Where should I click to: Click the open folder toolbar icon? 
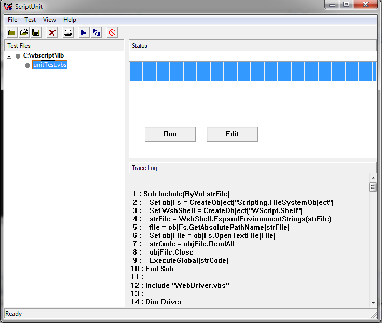(x=24, y=33)
